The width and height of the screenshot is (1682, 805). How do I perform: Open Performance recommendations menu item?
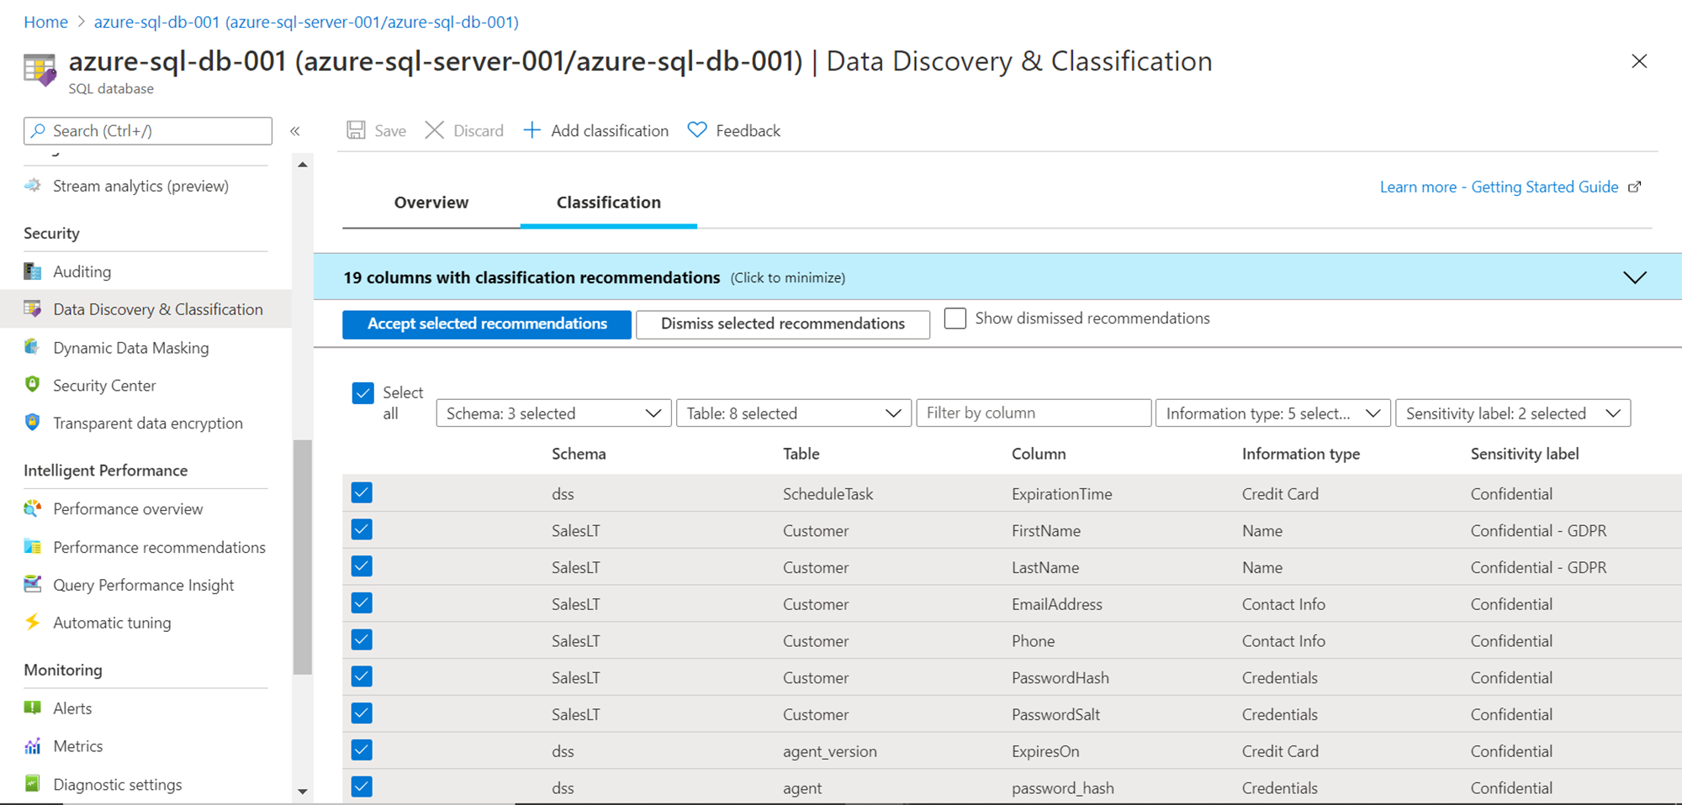(159, 547)
